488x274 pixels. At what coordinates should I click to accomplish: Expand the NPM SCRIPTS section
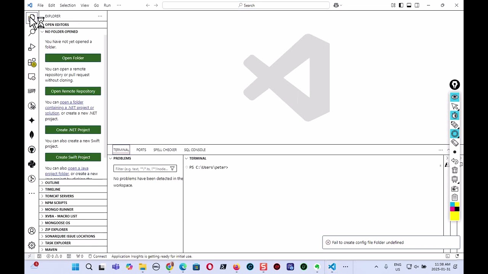pos(73,203)
